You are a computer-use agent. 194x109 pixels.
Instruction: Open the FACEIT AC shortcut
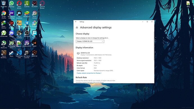click(35, 54)
